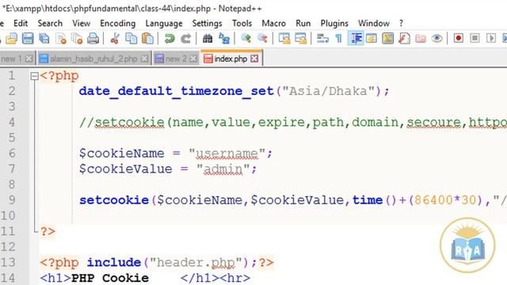Open the Encoding menu

[x=118, y=23]
